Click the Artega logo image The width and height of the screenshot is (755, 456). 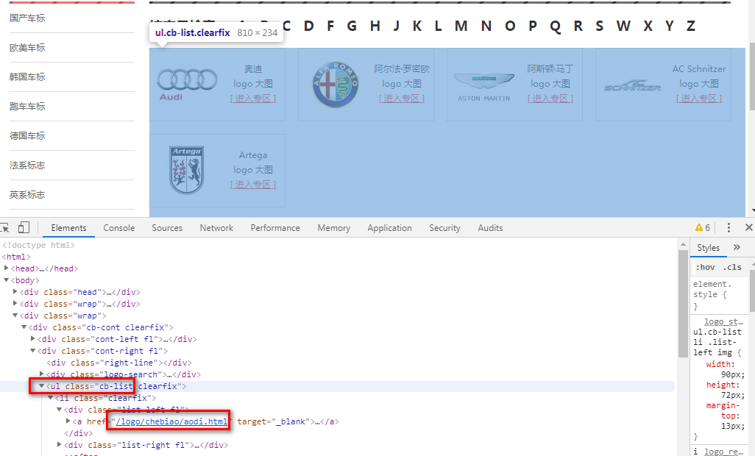pyautogui.click(x=187, y=171)
